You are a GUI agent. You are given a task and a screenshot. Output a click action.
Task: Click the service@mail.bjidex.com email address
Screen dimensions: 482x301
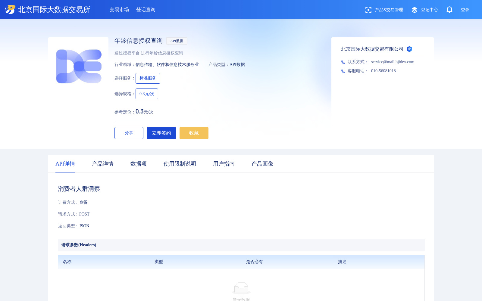[x=393, y=62]
